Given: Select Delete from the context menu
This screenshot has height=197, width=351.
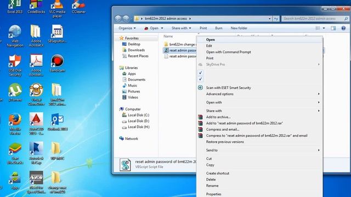Looking at the screenshot, I should (x=259, y=179).
